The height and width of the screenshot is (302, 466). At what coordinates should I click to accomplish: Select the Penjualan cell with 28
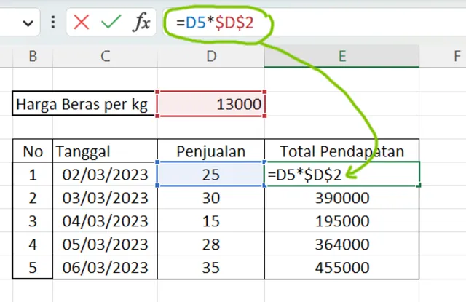pos(211,244)
